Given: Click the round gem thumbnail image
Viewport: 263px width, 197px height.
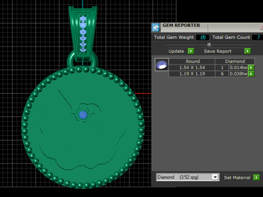Looking at the screenshot, I should pos(162,65).
